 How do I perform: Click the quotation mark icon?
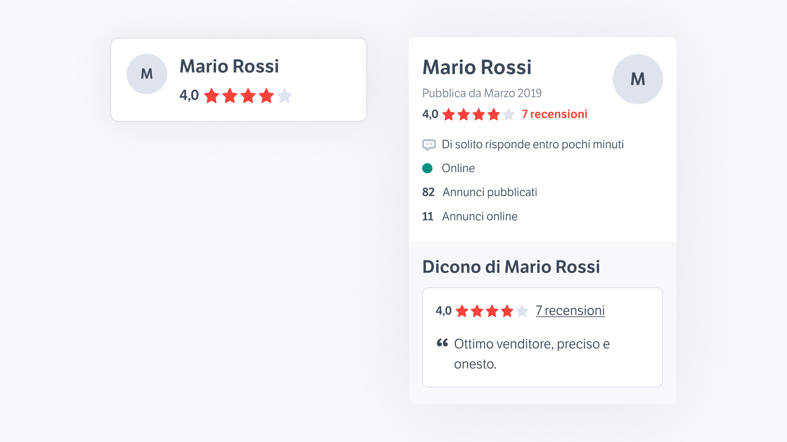click(x=442, y=343)
